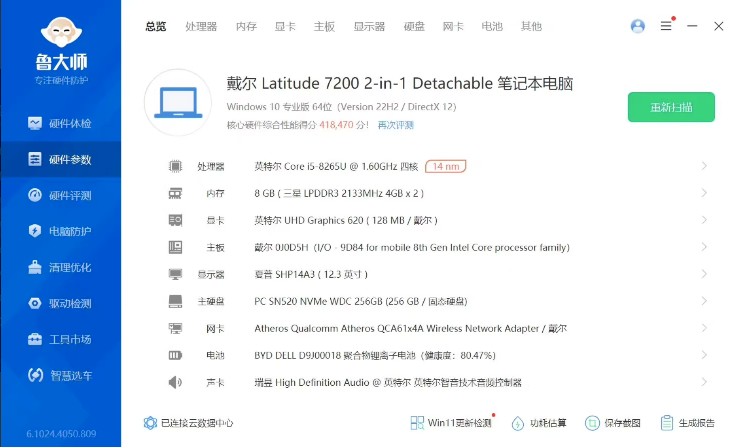Click the Win11更新检测 windows icon

pyautogui.click(x=417, y=423)
